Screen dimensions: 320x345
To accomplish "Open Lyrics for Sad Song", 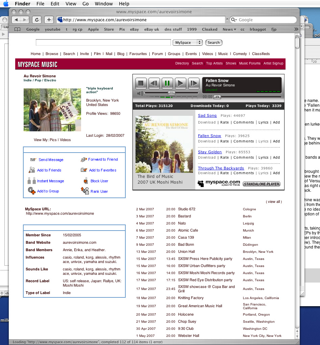I will tap(263, 122).
